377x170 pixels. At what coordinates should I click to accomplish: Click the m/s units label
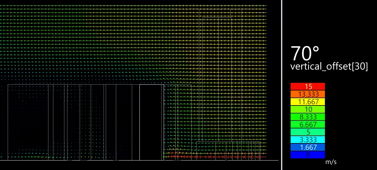click(x=331, y=162)
